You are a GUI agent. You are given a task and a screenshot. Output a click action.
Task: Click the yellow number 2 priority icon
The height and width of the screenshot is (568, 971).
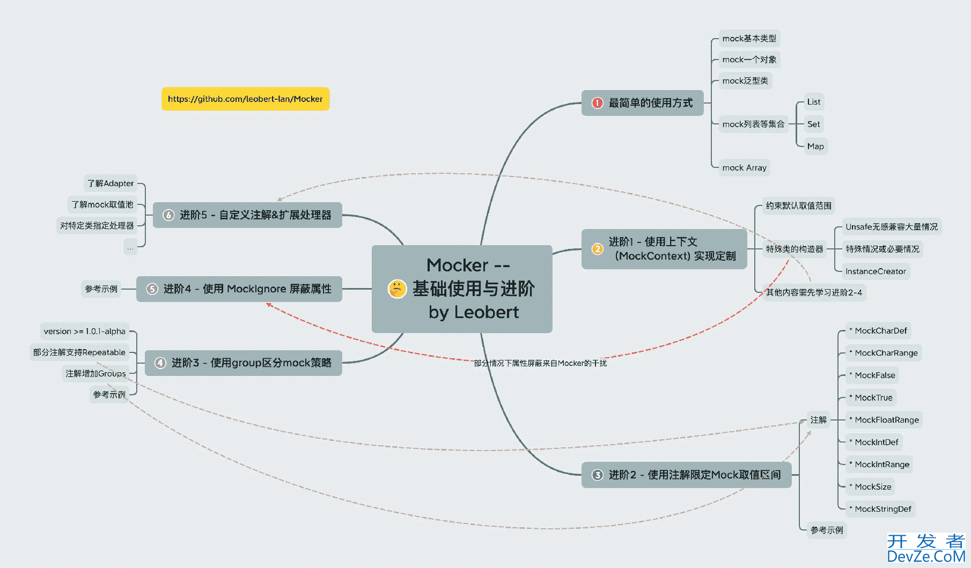pos(597,249)
